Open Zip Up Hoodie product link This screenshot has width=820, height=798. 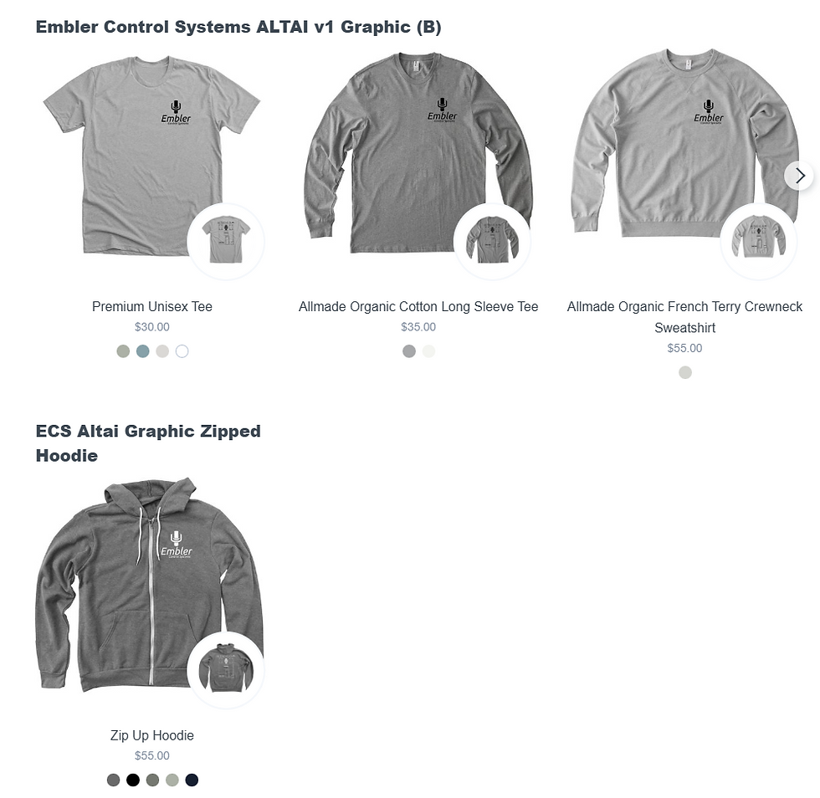tap(152, 735)
